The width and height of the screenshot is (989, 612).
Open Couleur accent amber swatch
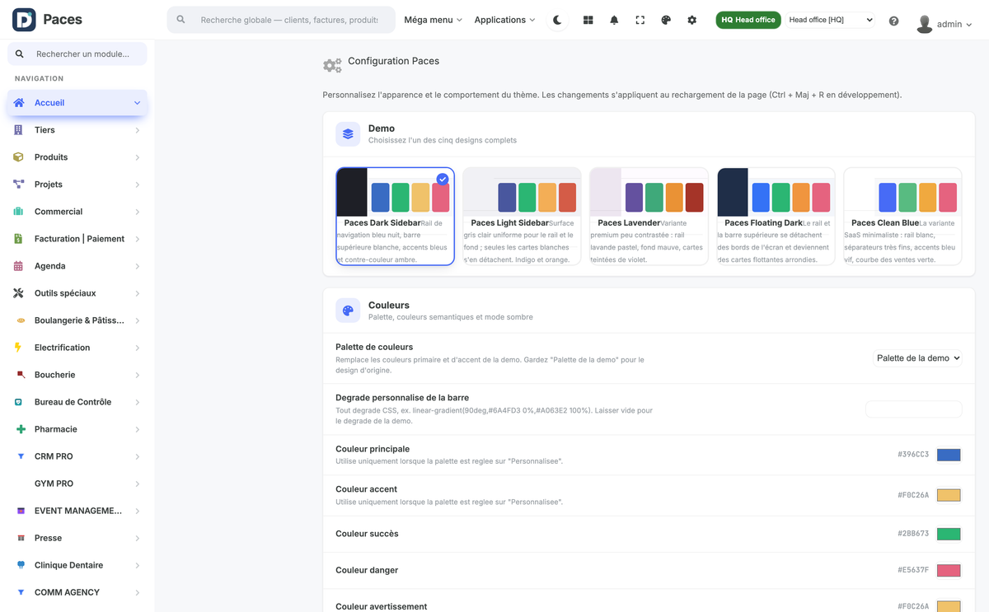(949, 495)
